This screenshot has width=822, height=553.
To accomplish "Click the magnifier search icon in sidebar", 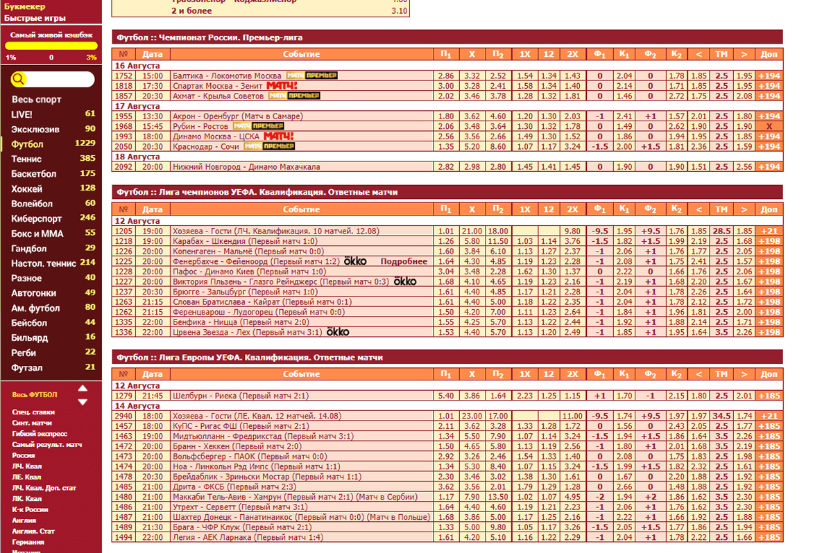I will (19, 80).
